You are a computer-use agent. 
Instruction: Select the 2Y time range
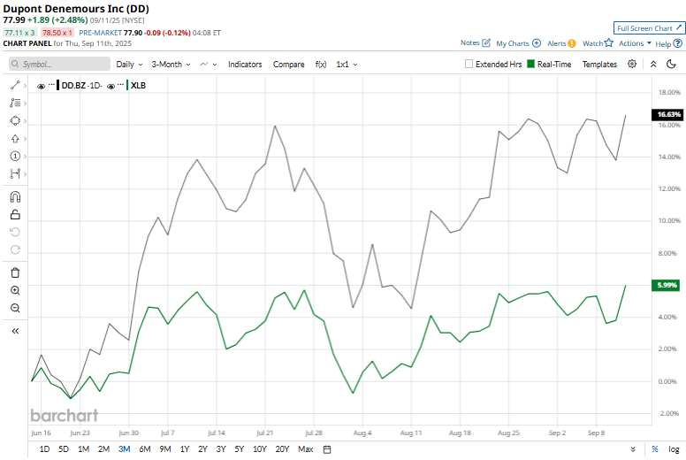coord(202,449)
